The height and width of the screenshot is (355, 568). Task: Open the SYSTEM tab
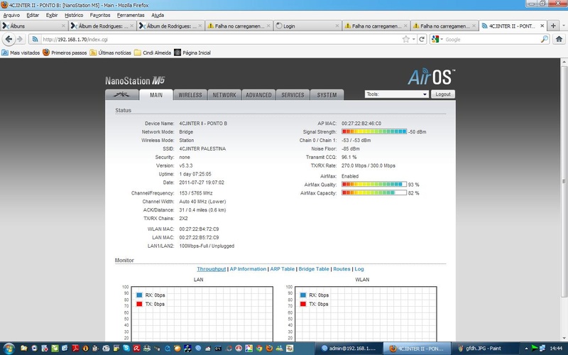pos(327,95)
